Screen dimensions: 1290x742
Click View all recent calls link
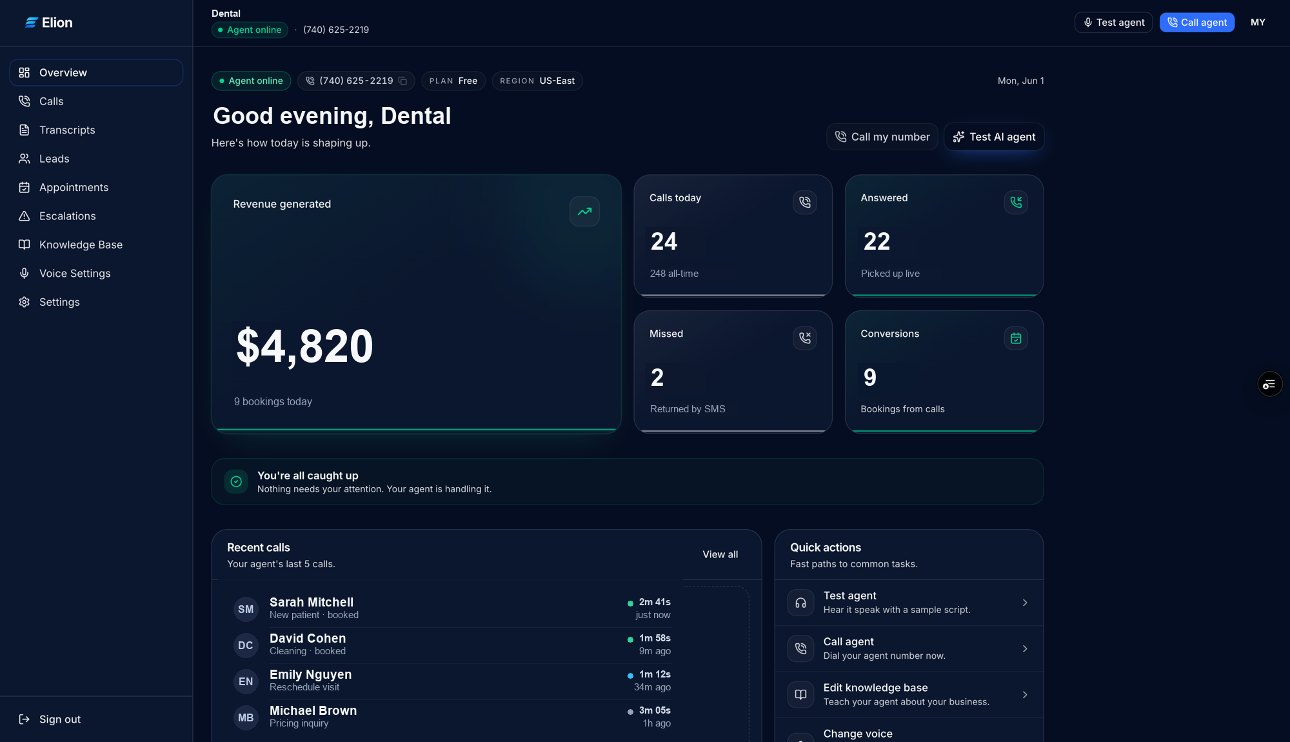tap(720, 555)
